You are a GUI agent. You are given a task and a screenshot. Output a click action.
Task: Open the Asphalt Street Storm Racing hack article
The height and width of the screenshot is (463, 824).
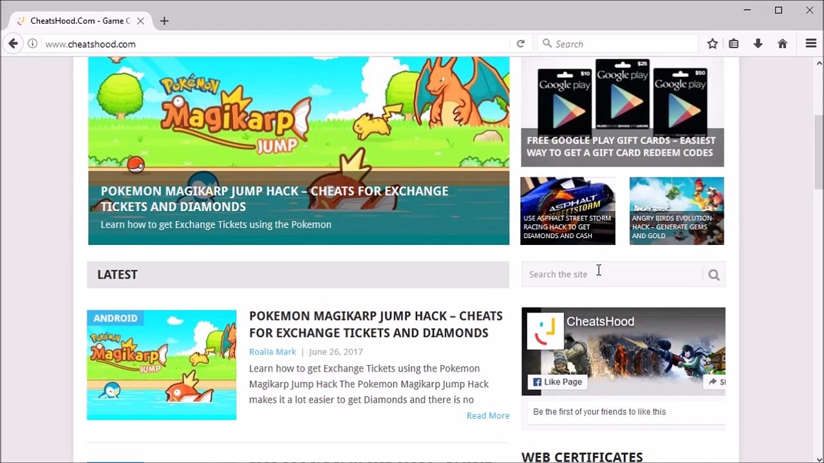point(568,211)
